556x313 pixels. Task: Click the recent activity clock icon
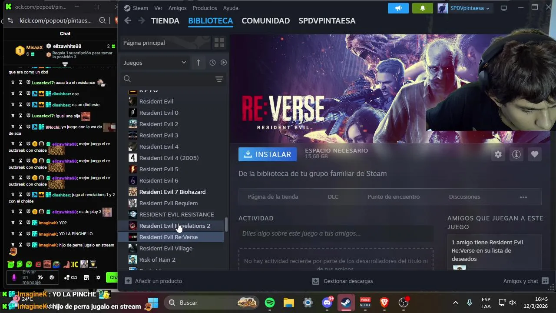tap(212, 63)
